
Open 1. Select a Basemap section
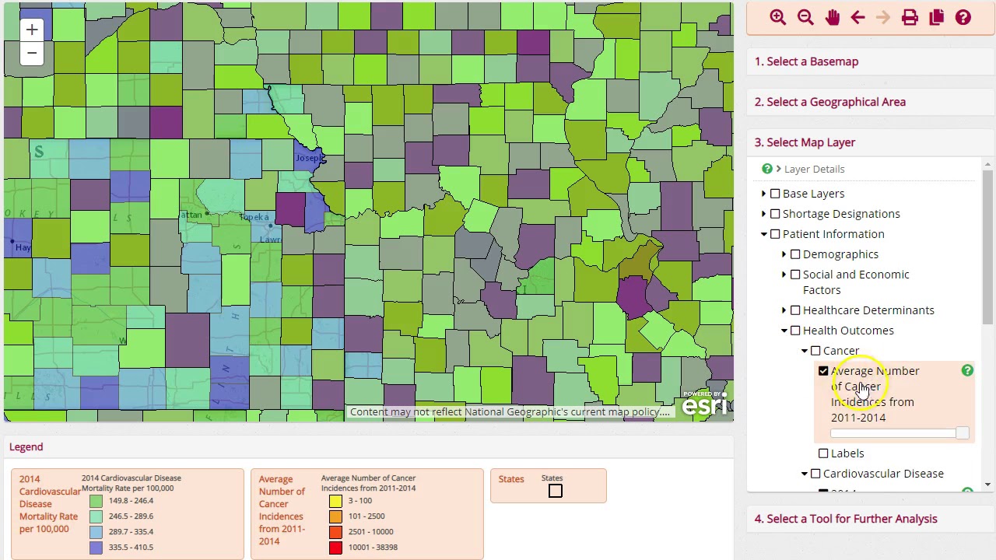(871, 61)
